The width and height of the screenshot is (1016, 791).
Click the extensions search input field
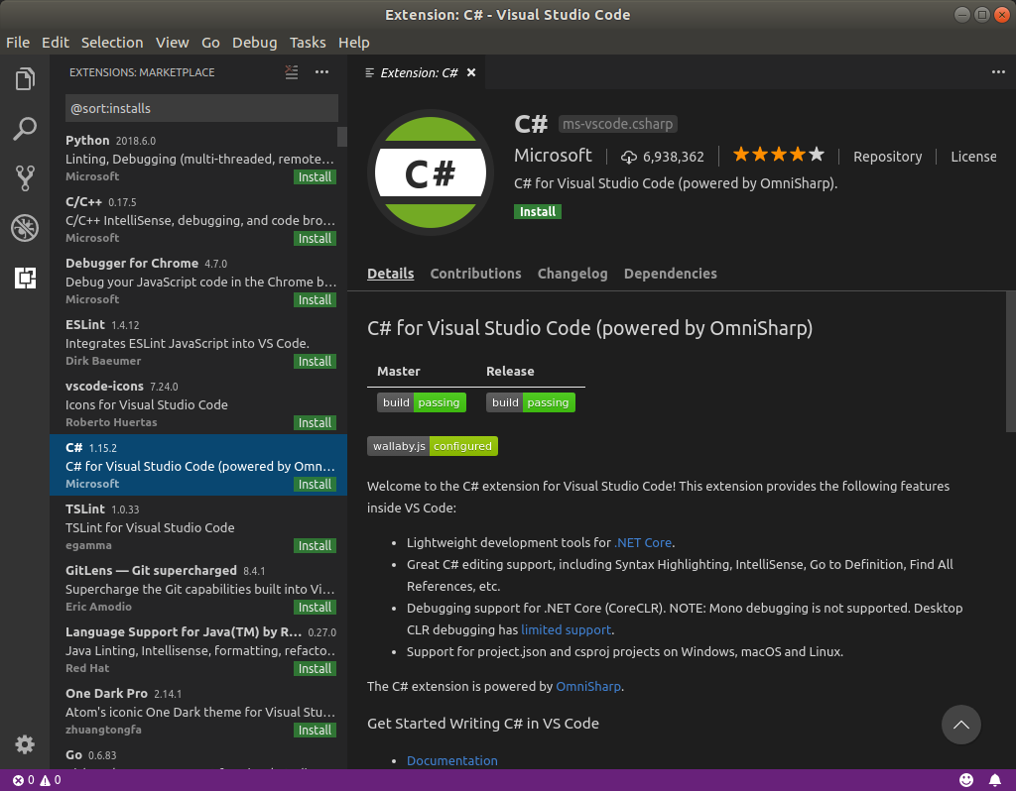click(x=201, y=108)
